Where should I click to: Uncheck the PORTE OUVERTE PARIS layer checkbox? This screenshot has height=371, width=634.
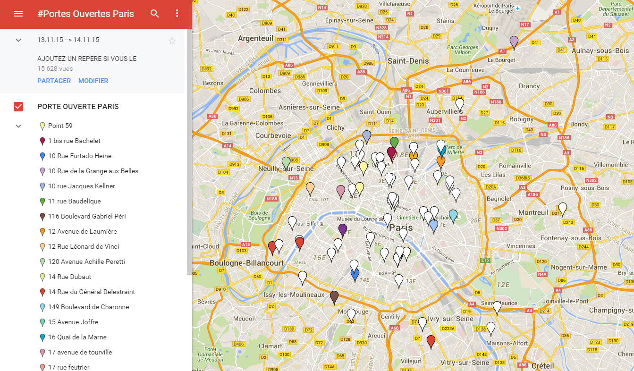click(18, 107)
